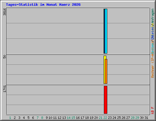Viewport: 156px width, 121px height.
Task: Click the Rechner legend label
Action: click(153, 71)
